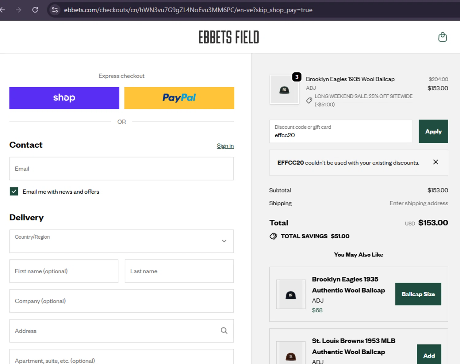Select Brooklyn Eagles 1935 Wool Ballcap title
Screen dimensions: 460x364
pyautogui.click(x=350, y=79)
